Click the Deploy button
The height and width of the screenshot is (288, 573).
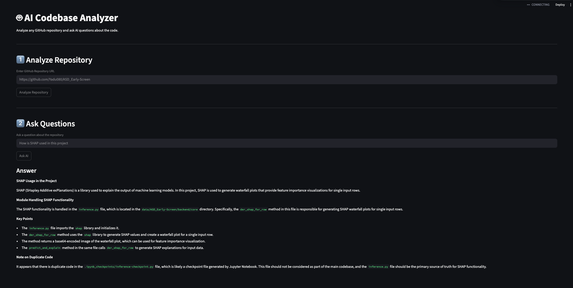tap(560, 4)
